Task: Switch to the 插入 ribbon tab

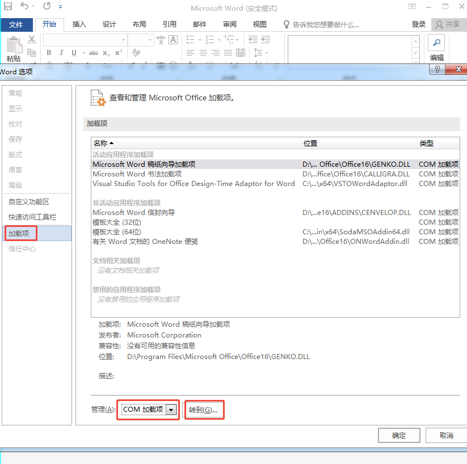Action: tap(79, 24)
